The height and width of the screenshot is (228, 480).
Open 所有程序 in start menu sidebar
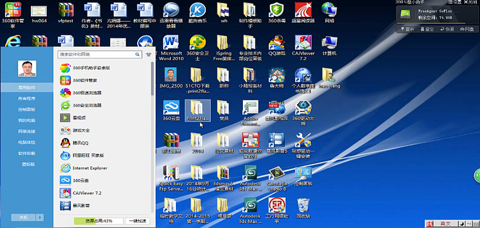point(27,99)
